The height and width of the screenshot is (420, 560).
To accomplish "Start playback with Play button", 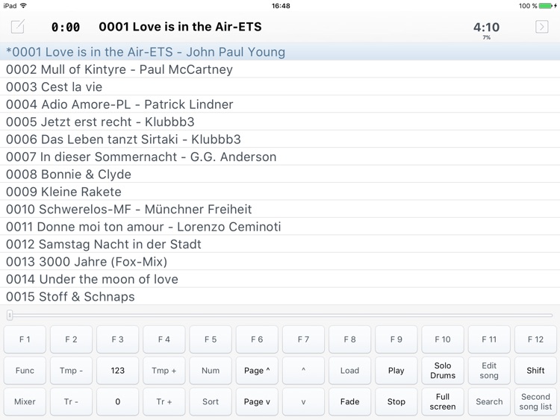I will [396, 371].
